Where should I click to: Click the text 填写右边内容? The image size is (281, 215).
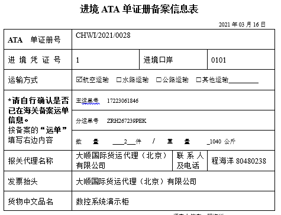pyautogui.click(x=31, y=140)
